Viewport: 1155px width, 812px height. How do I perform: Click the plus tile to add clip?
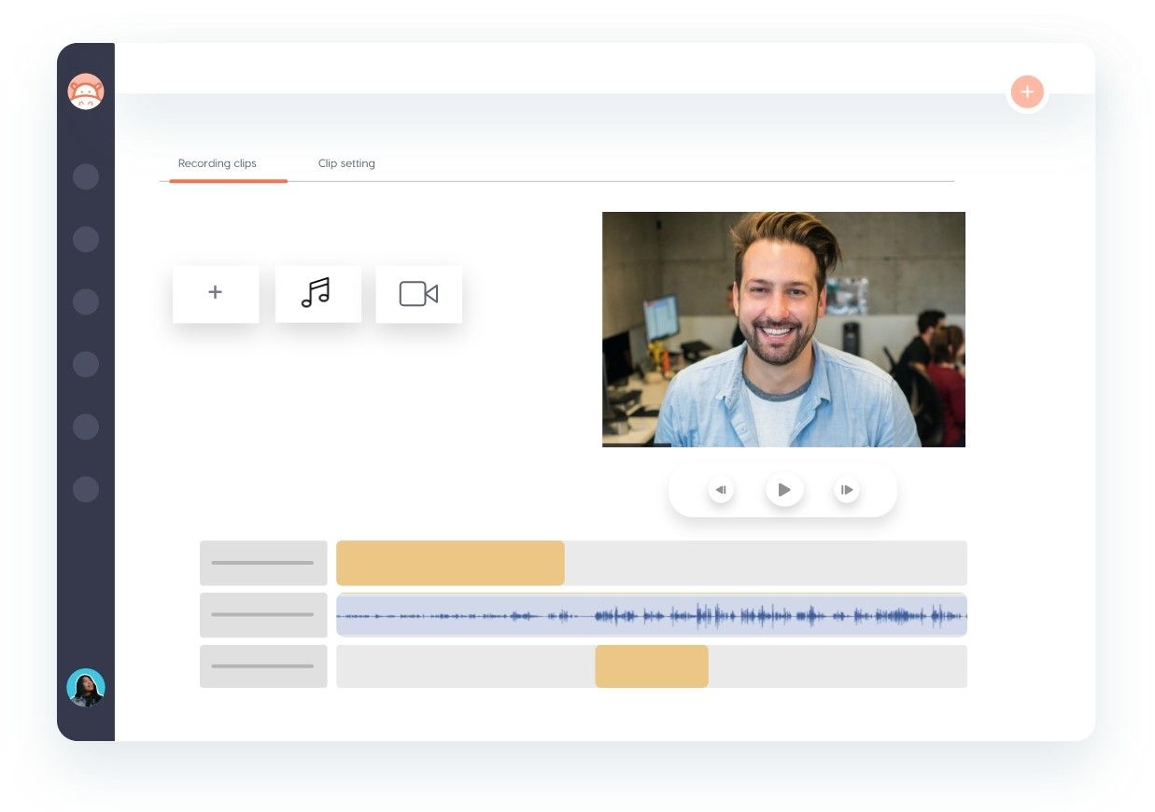tap(216, 294)
